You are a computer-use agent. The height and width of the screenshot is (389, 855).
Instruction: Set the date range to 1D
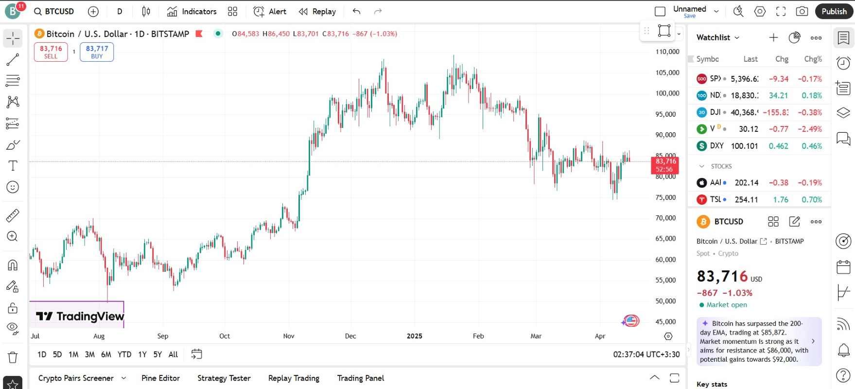42,354
